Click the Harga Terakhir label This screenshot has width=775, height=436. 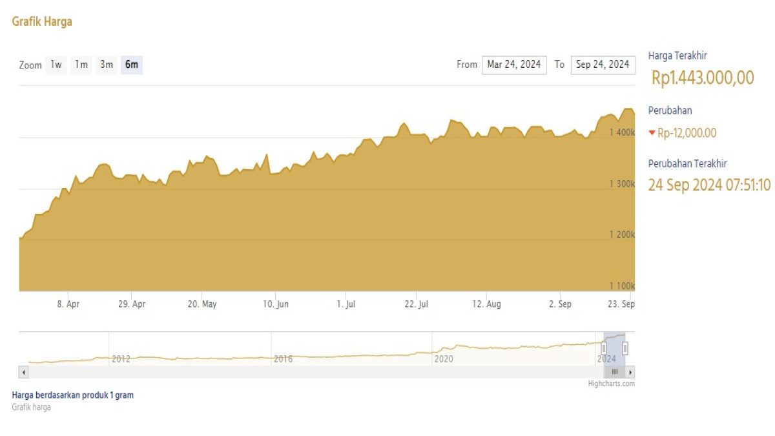pyautogui.click(x=677, y=56)
